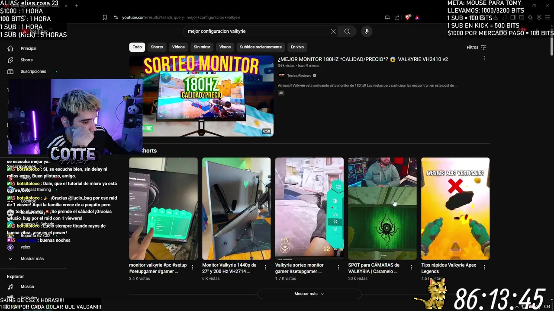The image size is (554, 311).
Task: Click the '6 k vistas' count
Action: (x=211, y=279)
